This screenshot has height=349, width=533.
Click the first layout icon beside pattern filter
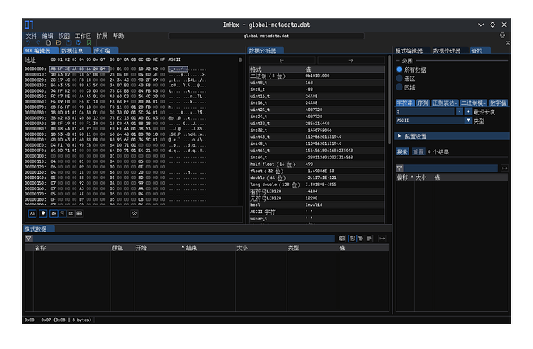(342, 239)
